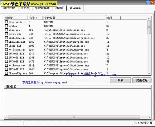Click module pane horizontal scrollbar thumb
Viewport: 155px width, 127px height.
(74, 117)
